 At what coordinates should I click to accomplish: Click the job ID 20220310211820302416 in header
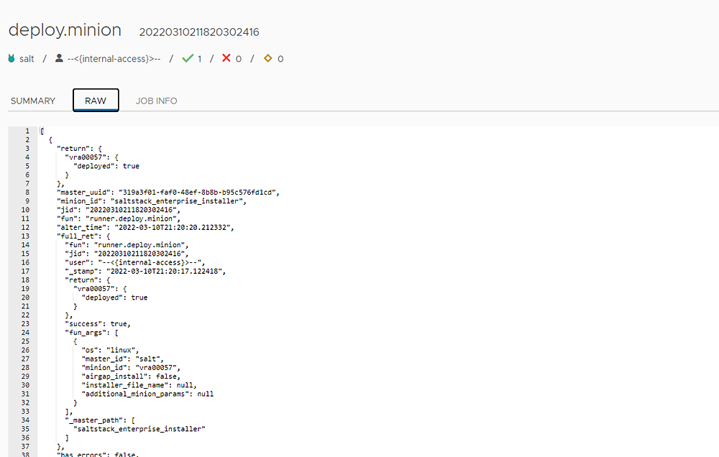199,32
